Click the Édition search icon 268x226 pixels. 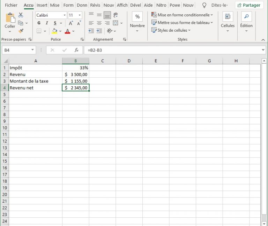tap(246, 17)
